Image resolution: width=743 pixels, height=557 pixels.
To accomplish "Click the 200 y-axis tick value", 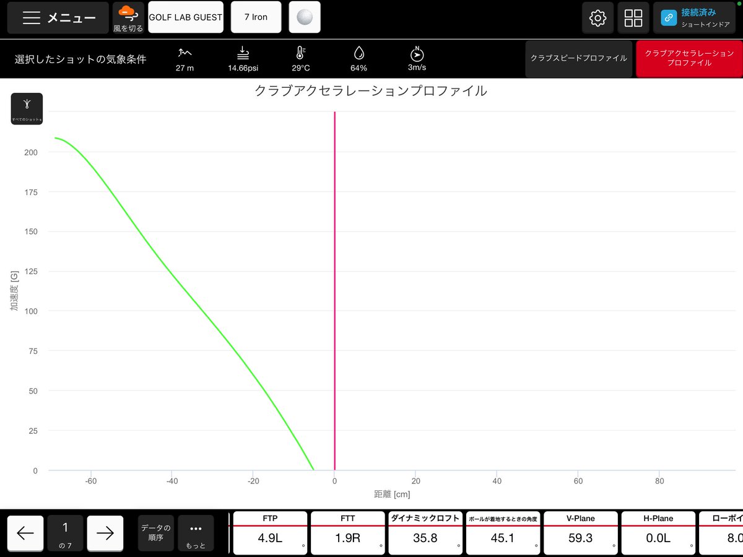I will coord(30,152).
